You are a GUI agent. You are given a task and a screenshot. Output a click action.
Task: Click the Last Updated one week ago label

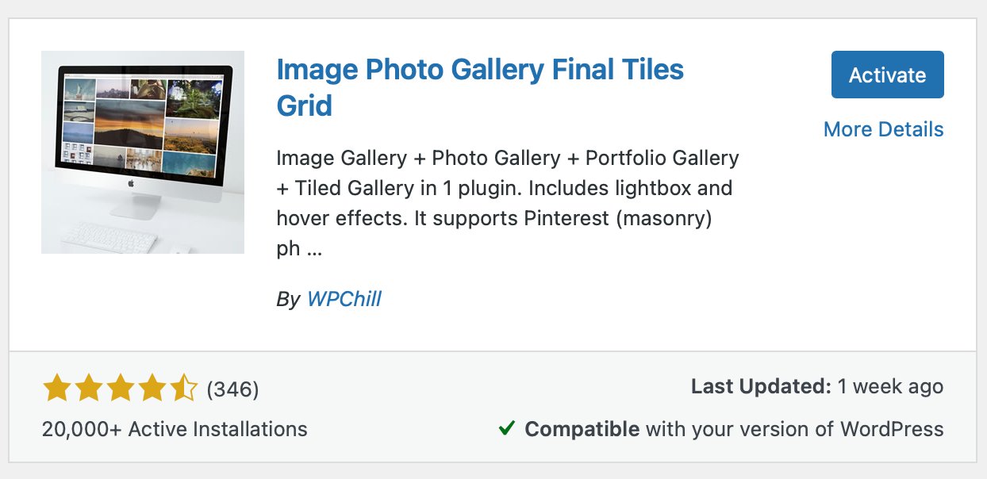pos(816,386)
